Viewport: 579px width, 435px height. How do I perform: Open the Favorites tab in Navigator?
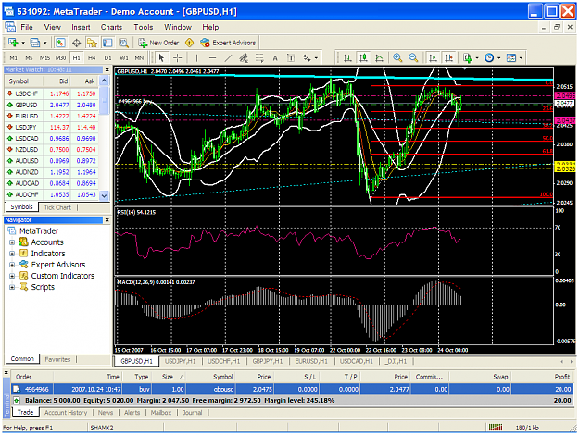(57, 359)
